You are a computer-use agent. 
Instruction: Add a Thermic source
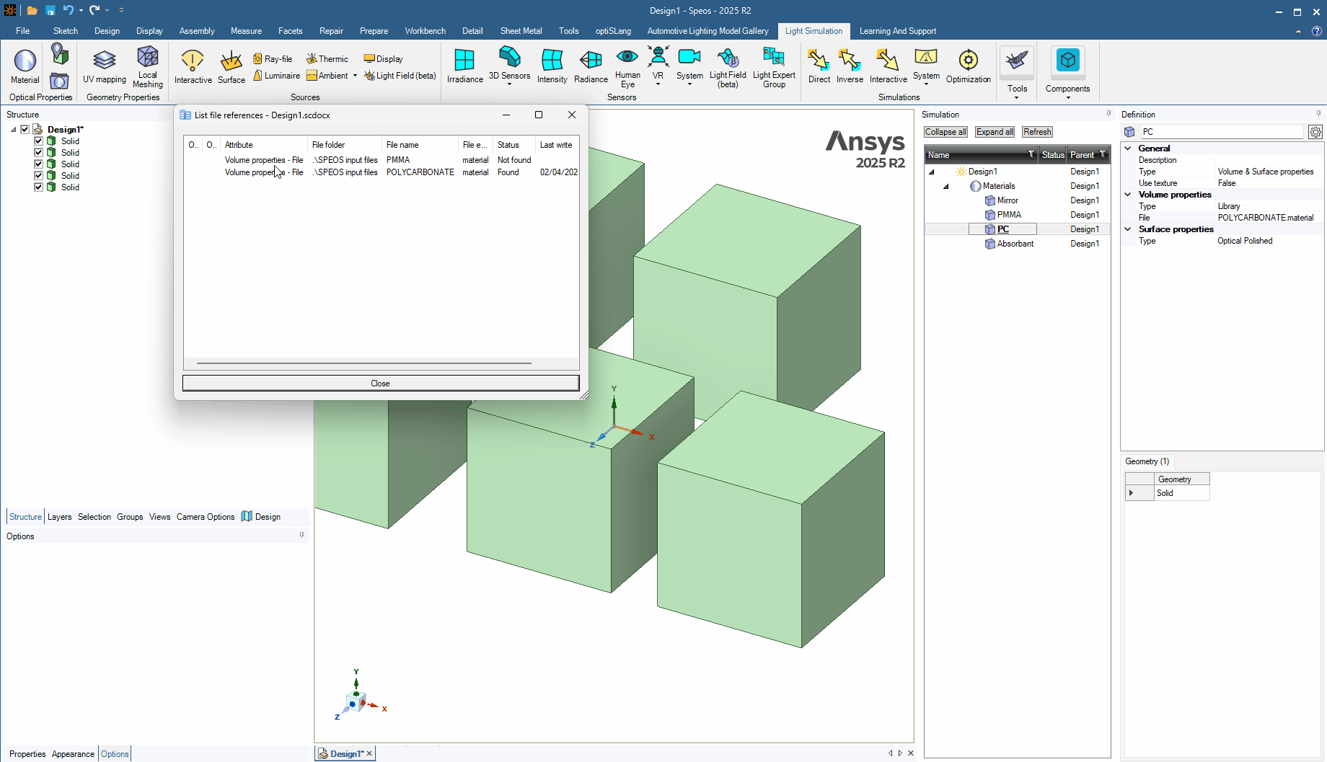tap(327, 59)
